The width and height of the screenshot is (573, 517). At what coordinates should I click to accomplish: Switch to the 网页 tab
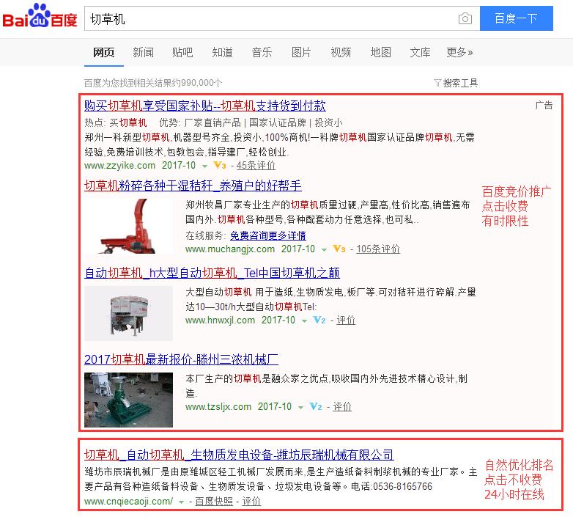[104, 52]
